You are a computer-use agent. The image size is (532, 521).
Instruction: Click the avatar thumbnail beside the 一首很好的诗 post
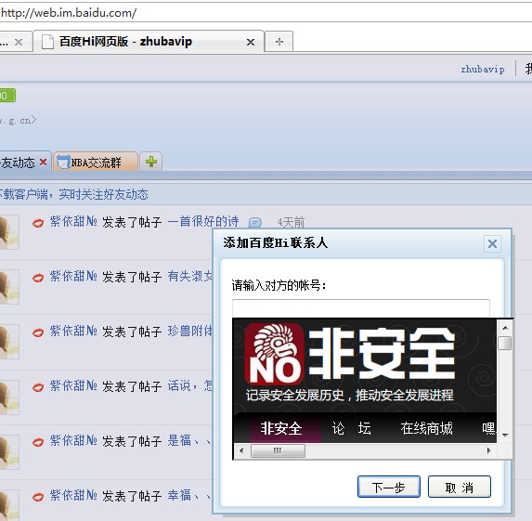tap(9, 232)
